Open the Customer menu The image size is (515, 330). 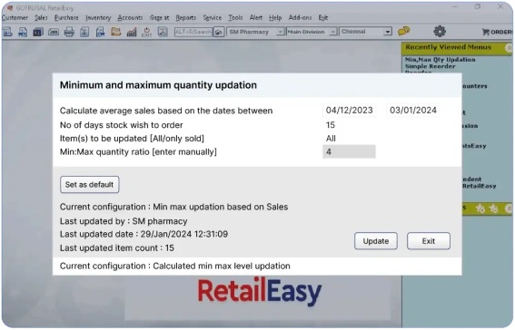click(x=15, y=18)
